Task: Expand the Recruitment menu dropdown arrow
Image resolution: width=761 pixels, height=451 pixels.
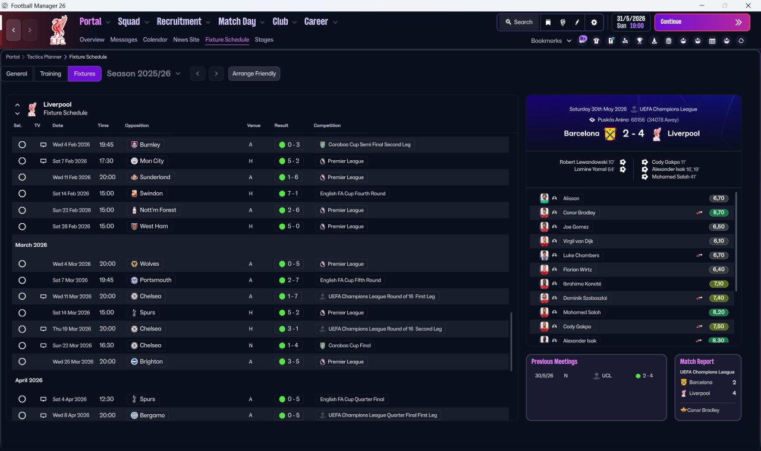Action: point(207,22)
